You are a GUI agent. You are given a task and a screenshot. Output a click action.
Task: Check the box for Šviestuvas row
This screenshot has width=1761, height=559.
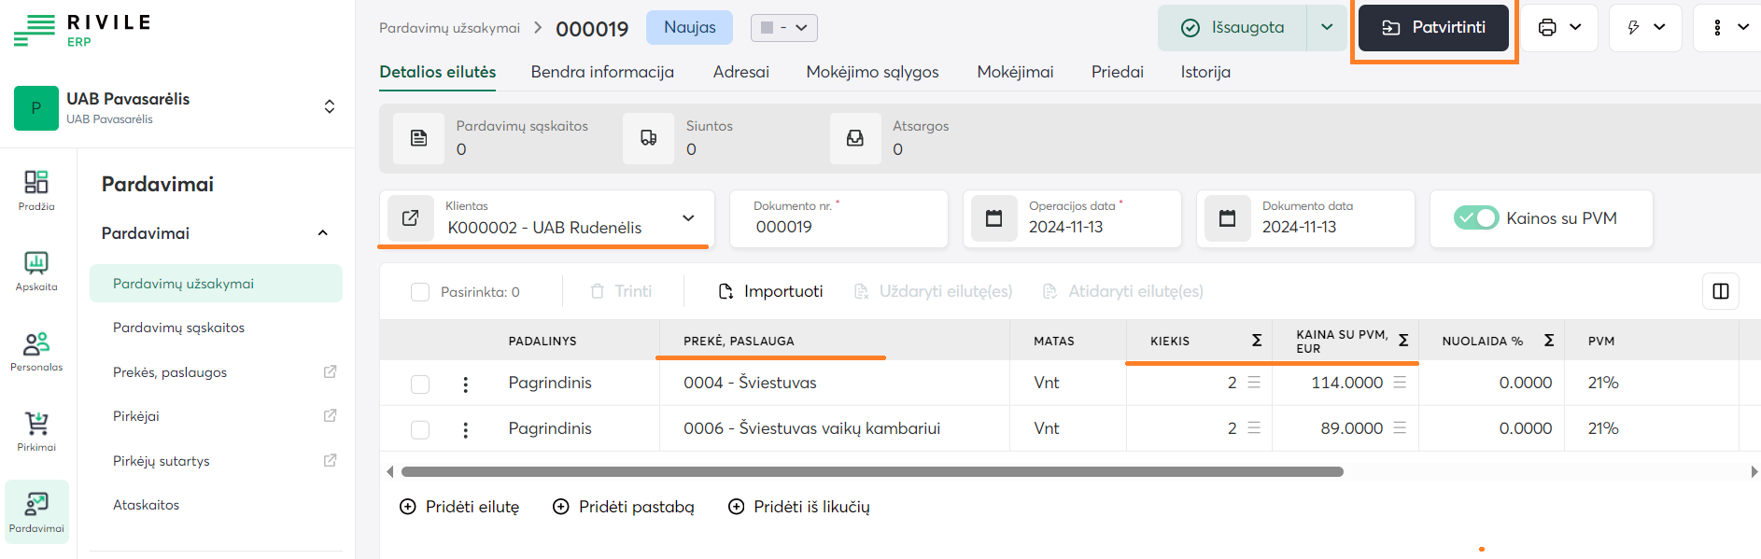click(x=420, y=384)
